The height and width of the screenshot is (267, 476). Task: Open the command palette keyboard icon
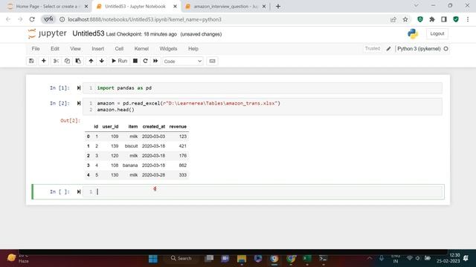click(x=212, y=61)
